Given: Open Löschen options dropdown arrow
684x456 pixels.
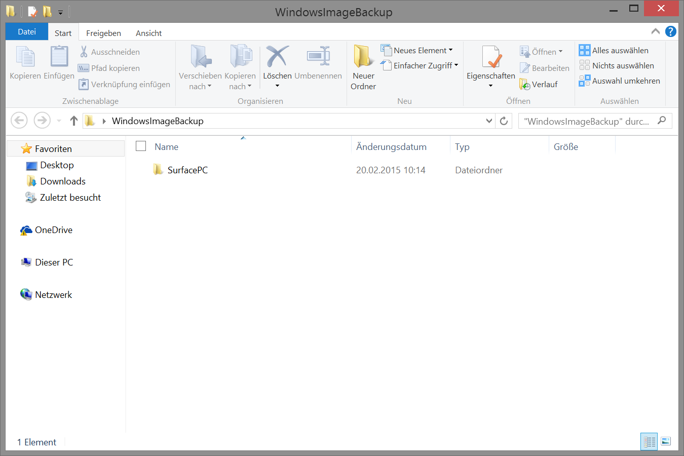Looking at the screenshot, I should pos(277,86).
